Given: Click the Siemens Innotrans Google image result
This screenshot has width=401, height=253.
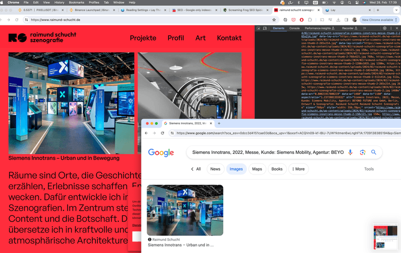Looking at the screenshot, I should (x=185, y=210).
